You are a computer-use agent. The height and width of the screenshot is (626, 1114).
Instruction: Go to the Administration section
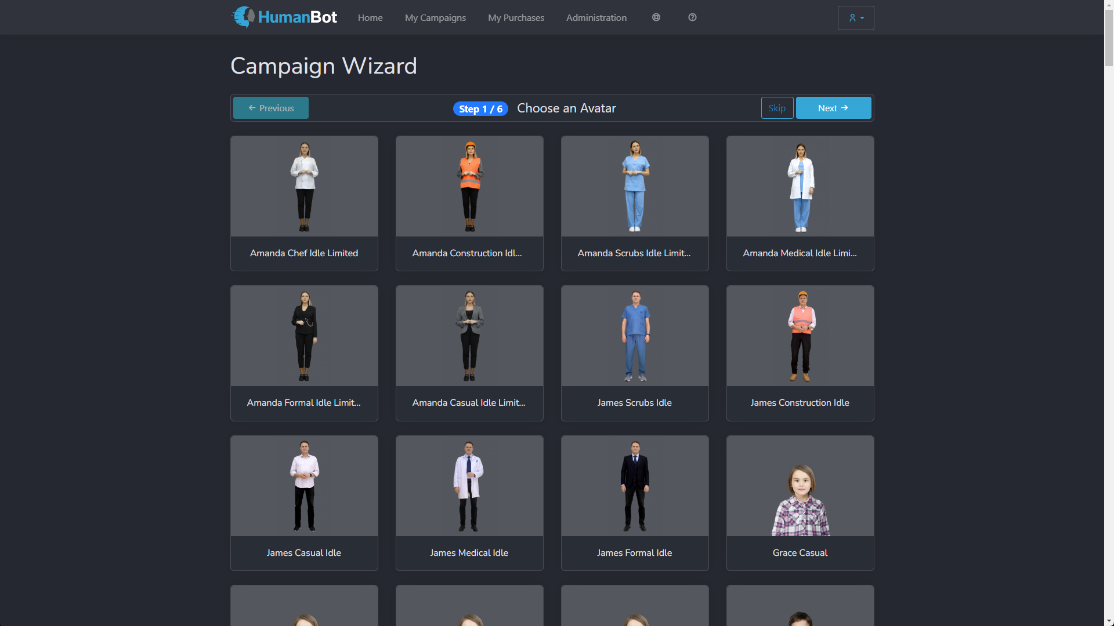click(x=596, y=17)
